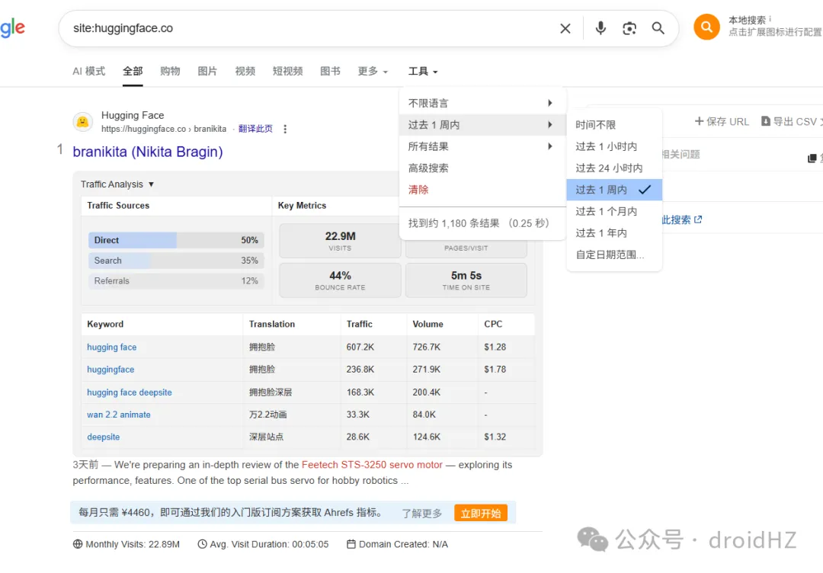The width and height of the screenshot is (823, 573).
Task: Expand the 工具 tools dropdown
Action: (423, 72)
